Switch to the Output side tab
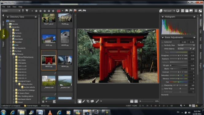This screenshot has width=204, height=115. coord(3,44)
